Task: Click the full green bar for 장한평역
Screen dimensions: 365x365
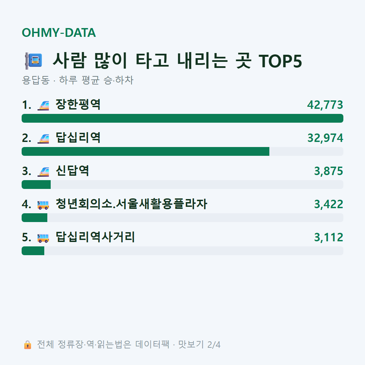Action: point(182,118)
